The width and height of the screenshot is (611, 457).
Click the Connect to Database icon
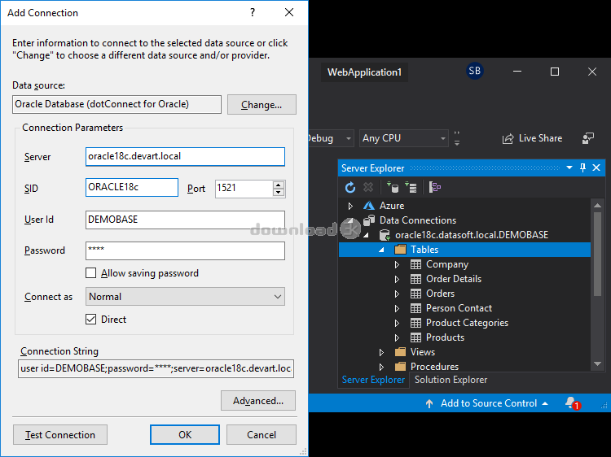click(393, 188)
